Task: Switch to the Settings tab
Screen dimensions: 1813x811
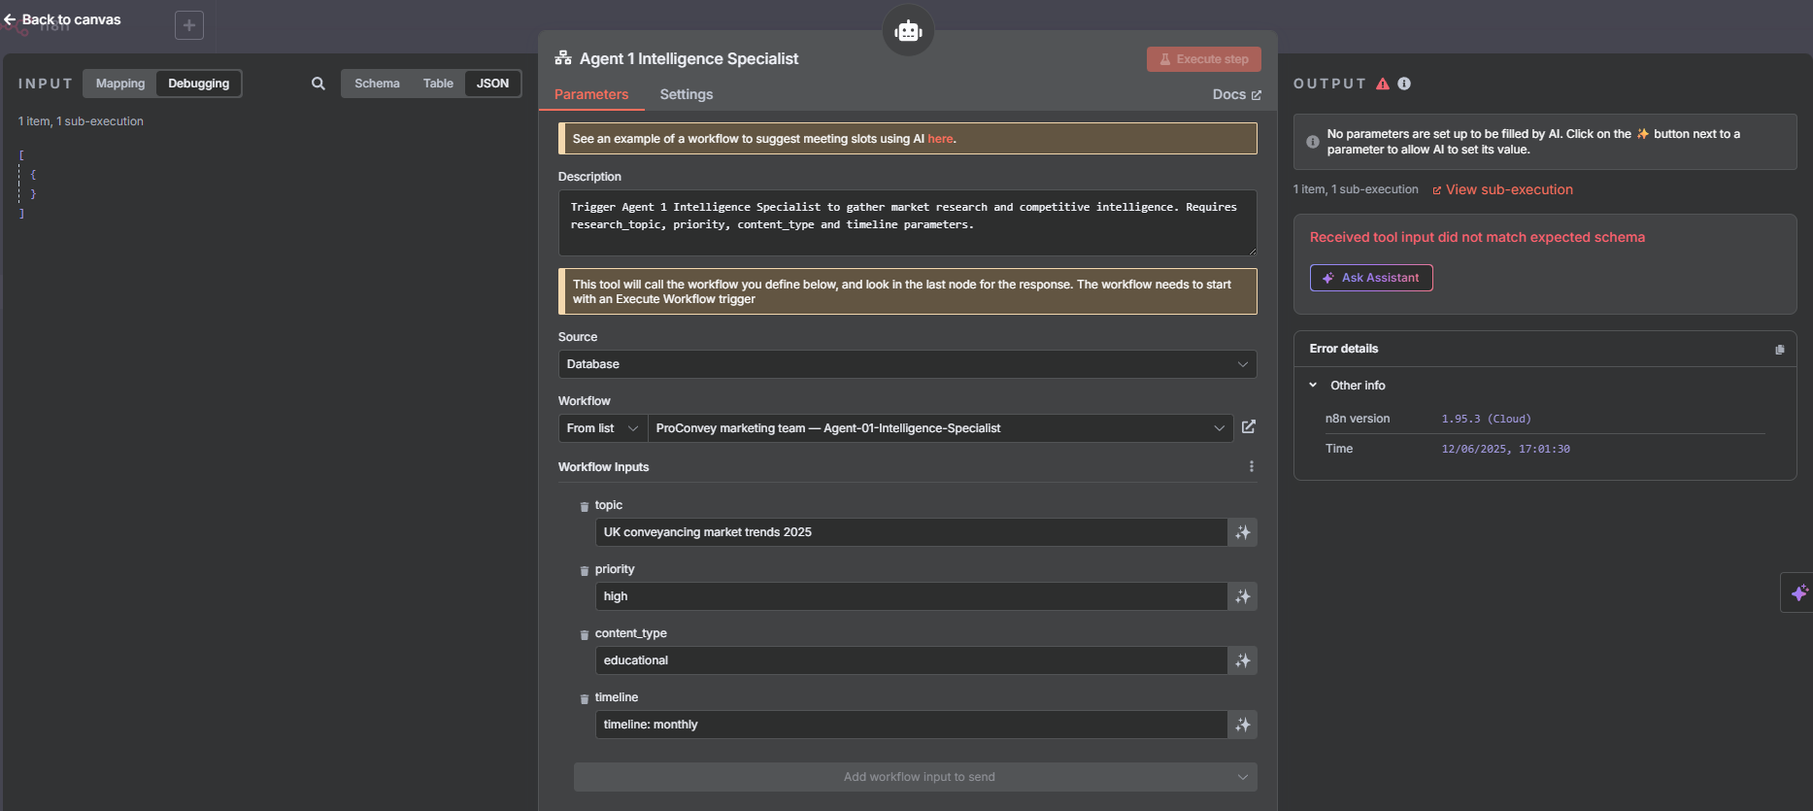Action: (686, 94)
